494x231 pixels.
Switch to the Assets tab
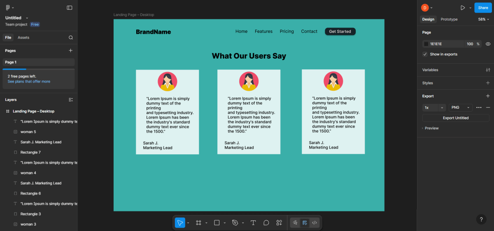coord(23,37)
